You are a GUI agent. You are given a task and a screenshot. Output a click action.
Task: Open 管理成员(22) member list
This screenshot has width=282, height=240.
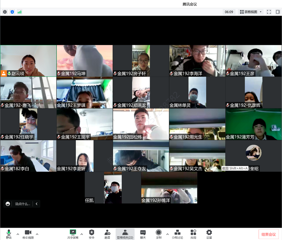click(125, 234)
